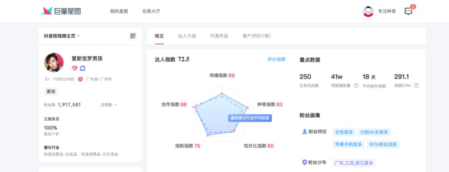Click the 爱新觉罗男孩 name

click(x=87, y=59)
